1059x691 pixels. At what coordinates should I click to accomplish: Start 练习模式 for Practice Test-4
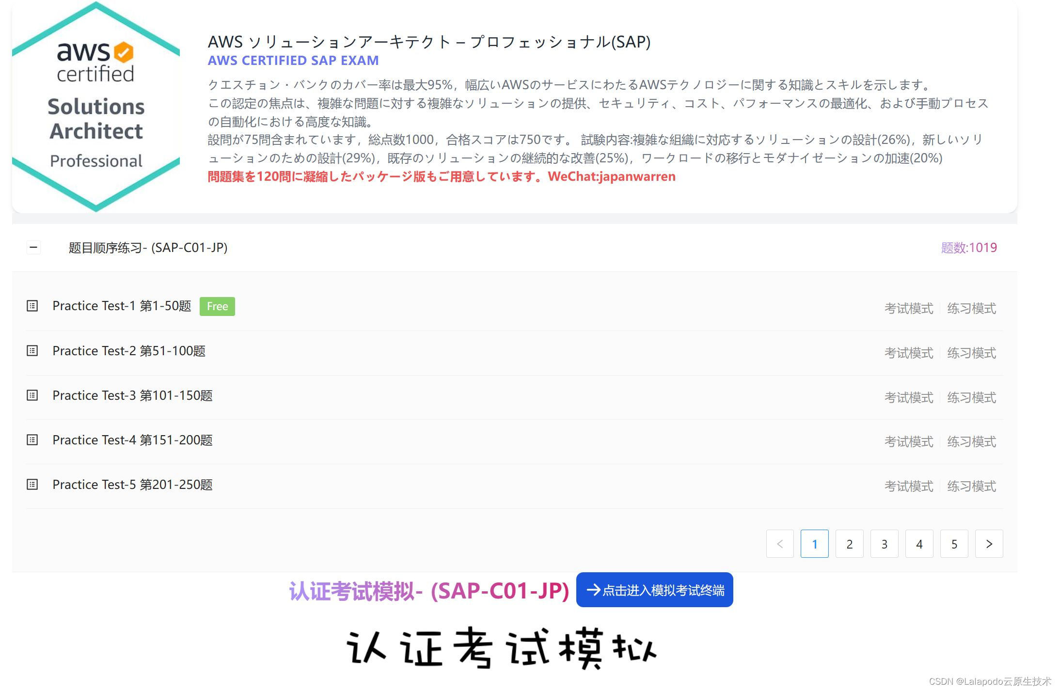(971, 441)
